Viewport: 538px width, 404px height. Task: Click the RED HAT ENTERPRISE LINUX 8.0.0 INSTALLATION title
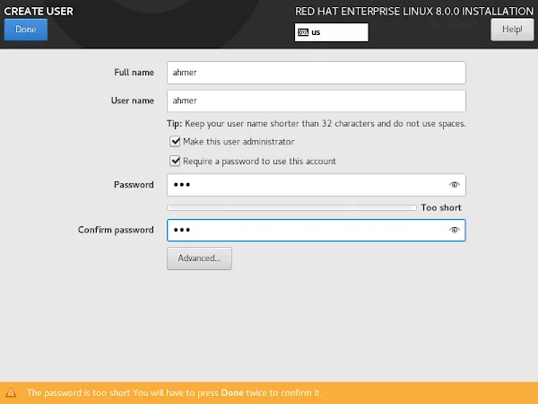pos(414,12)
